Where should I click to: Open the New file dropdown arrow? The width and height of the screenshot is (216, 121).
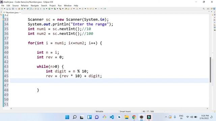tap(4, 9)
